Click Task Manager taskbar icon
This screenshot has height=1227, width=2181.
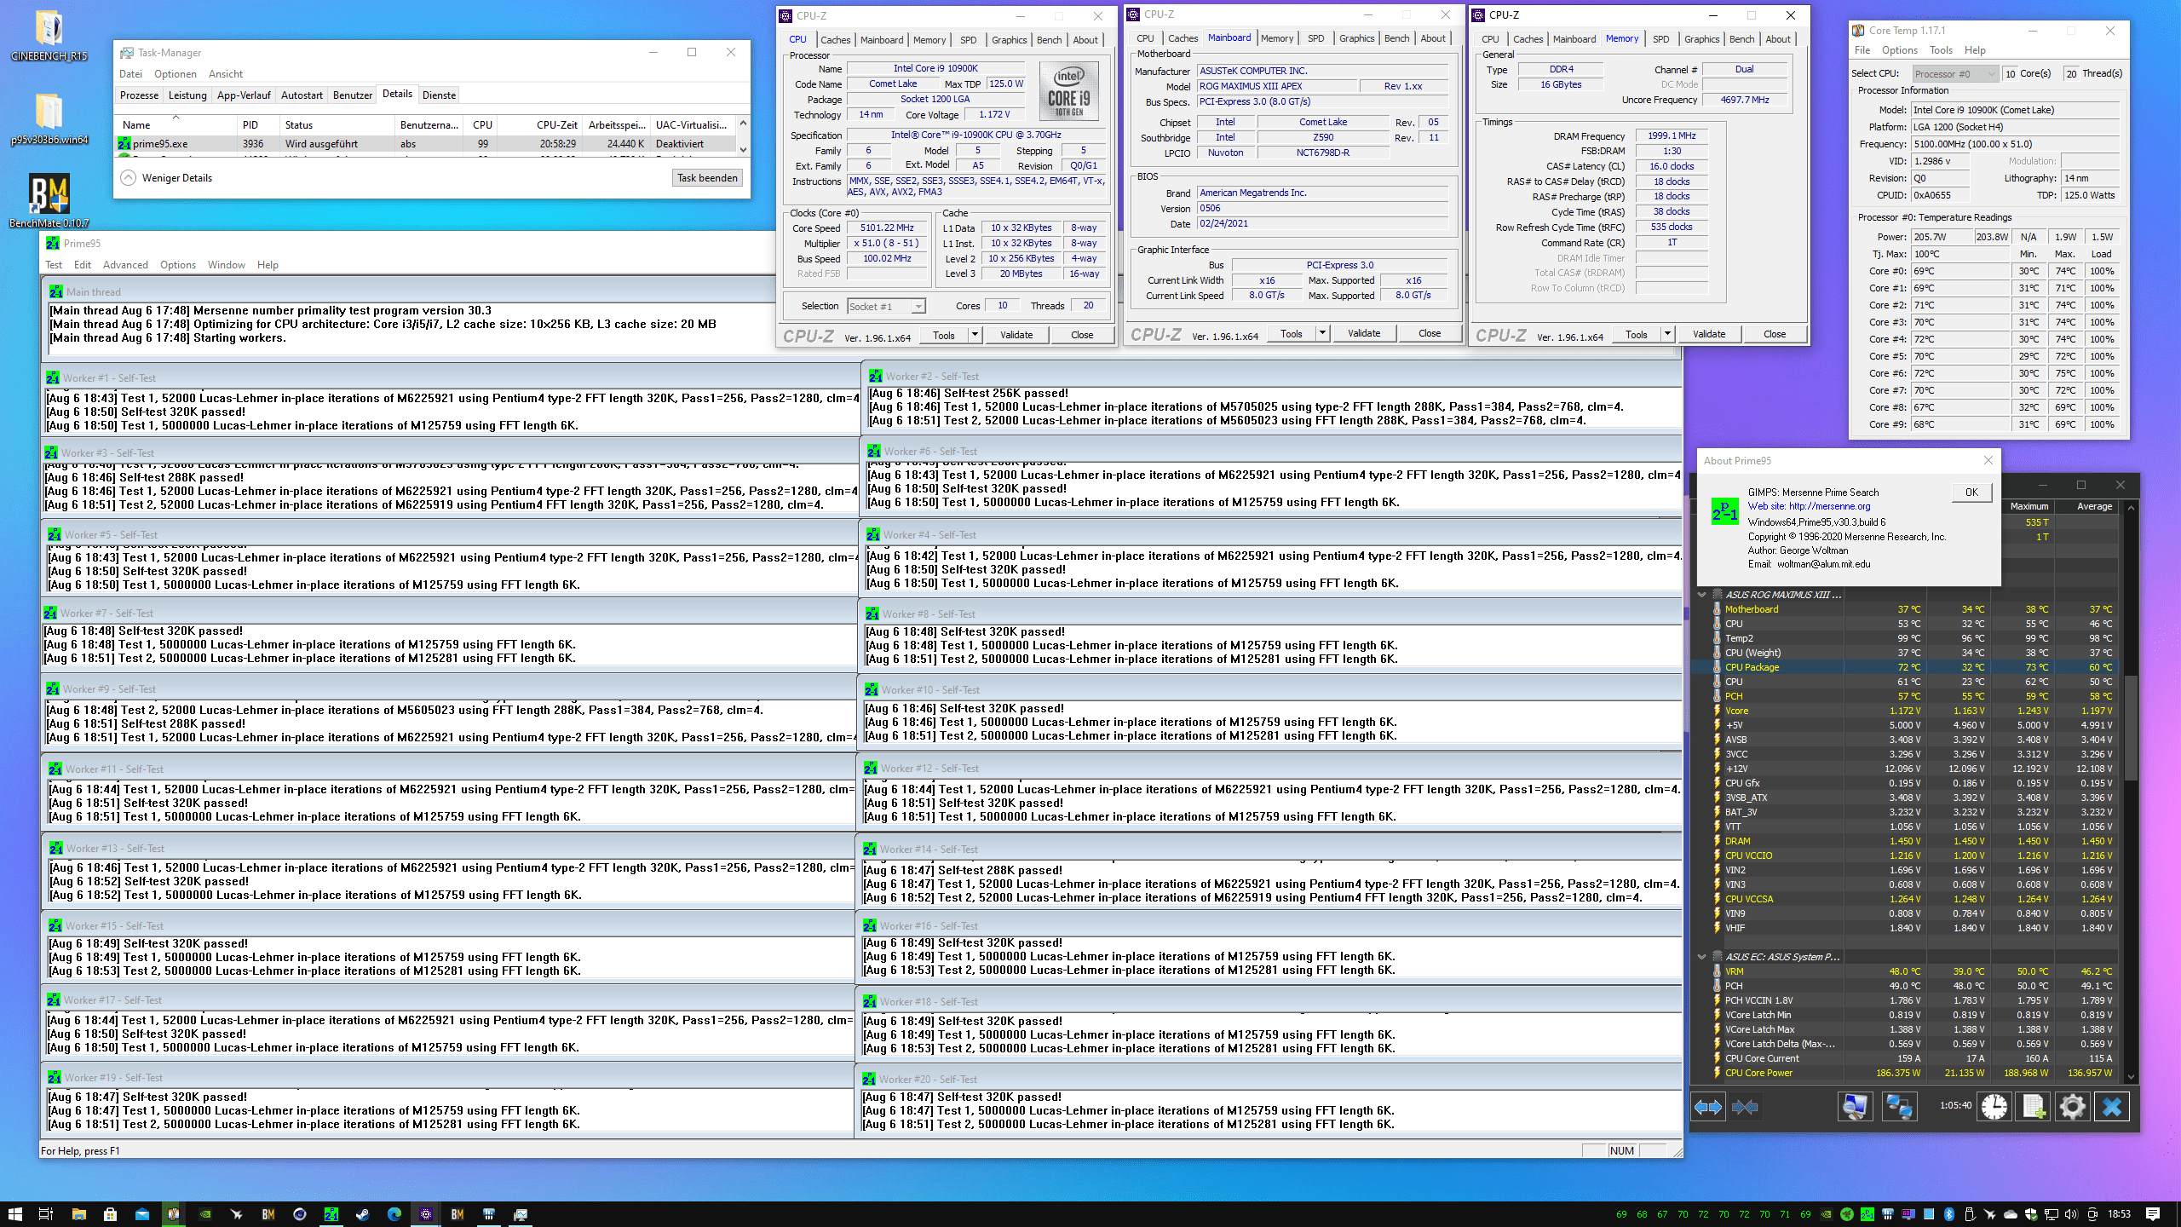pos(521,1214)
